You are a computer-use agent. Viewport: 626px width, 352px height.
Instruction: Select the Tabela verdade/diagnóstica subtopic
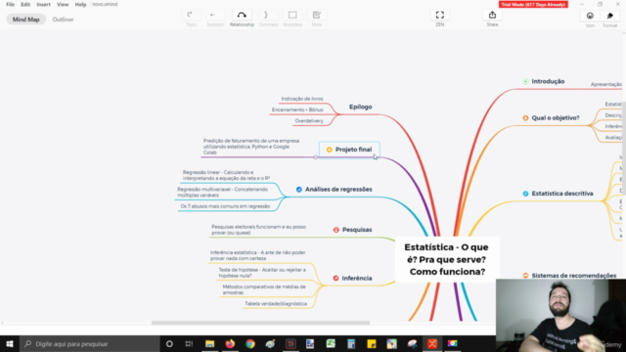[276, 304]
